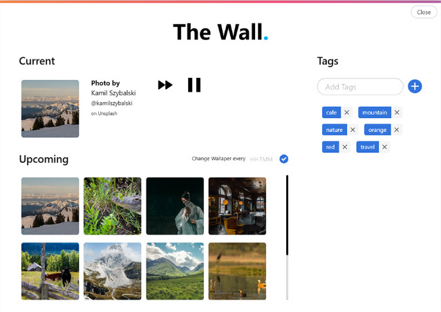The image size is (441, 312).
Task: Remove the orange tag
Action: tap(396, 130)
